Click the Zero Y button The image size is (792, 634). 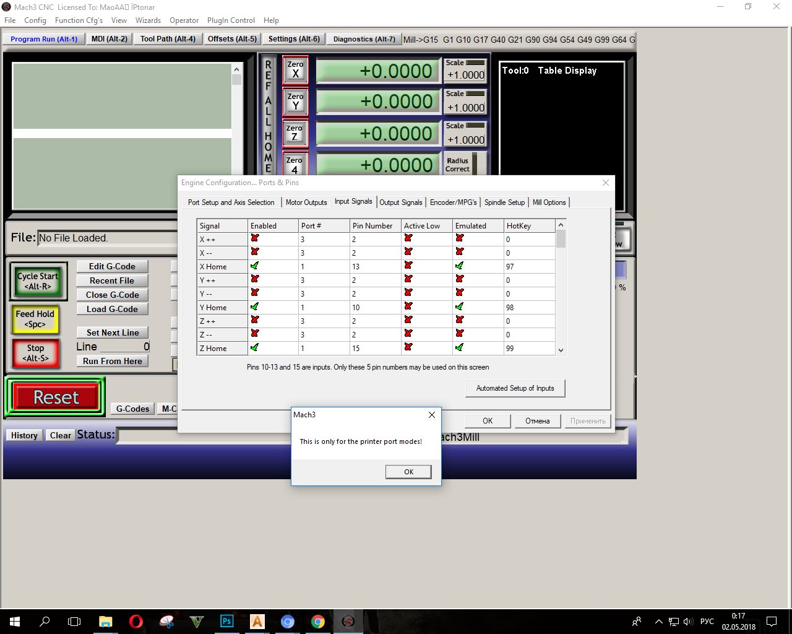click(295, 102)
